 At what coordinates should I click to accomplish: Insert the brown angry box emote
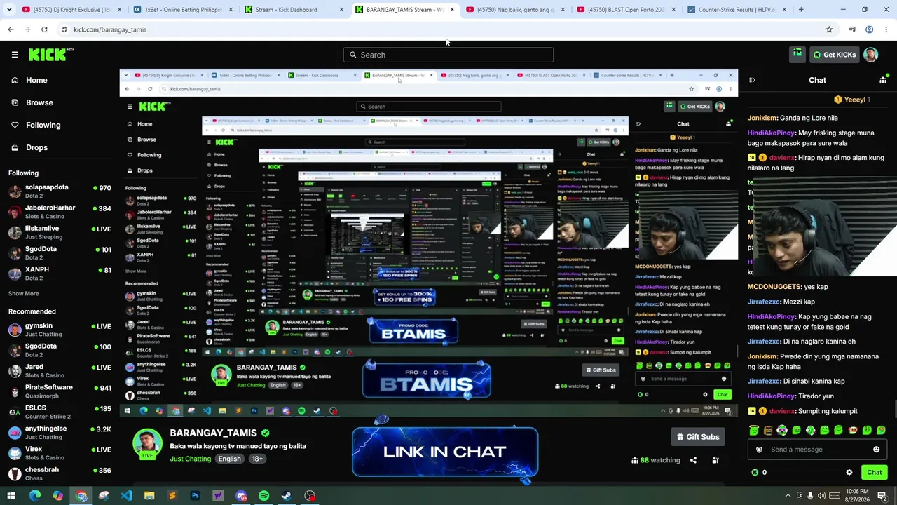click(768, 430)
